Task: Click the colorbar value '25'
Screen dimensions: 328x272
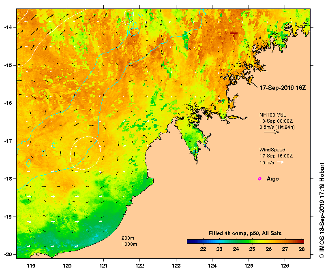Action: click(252, 249)
